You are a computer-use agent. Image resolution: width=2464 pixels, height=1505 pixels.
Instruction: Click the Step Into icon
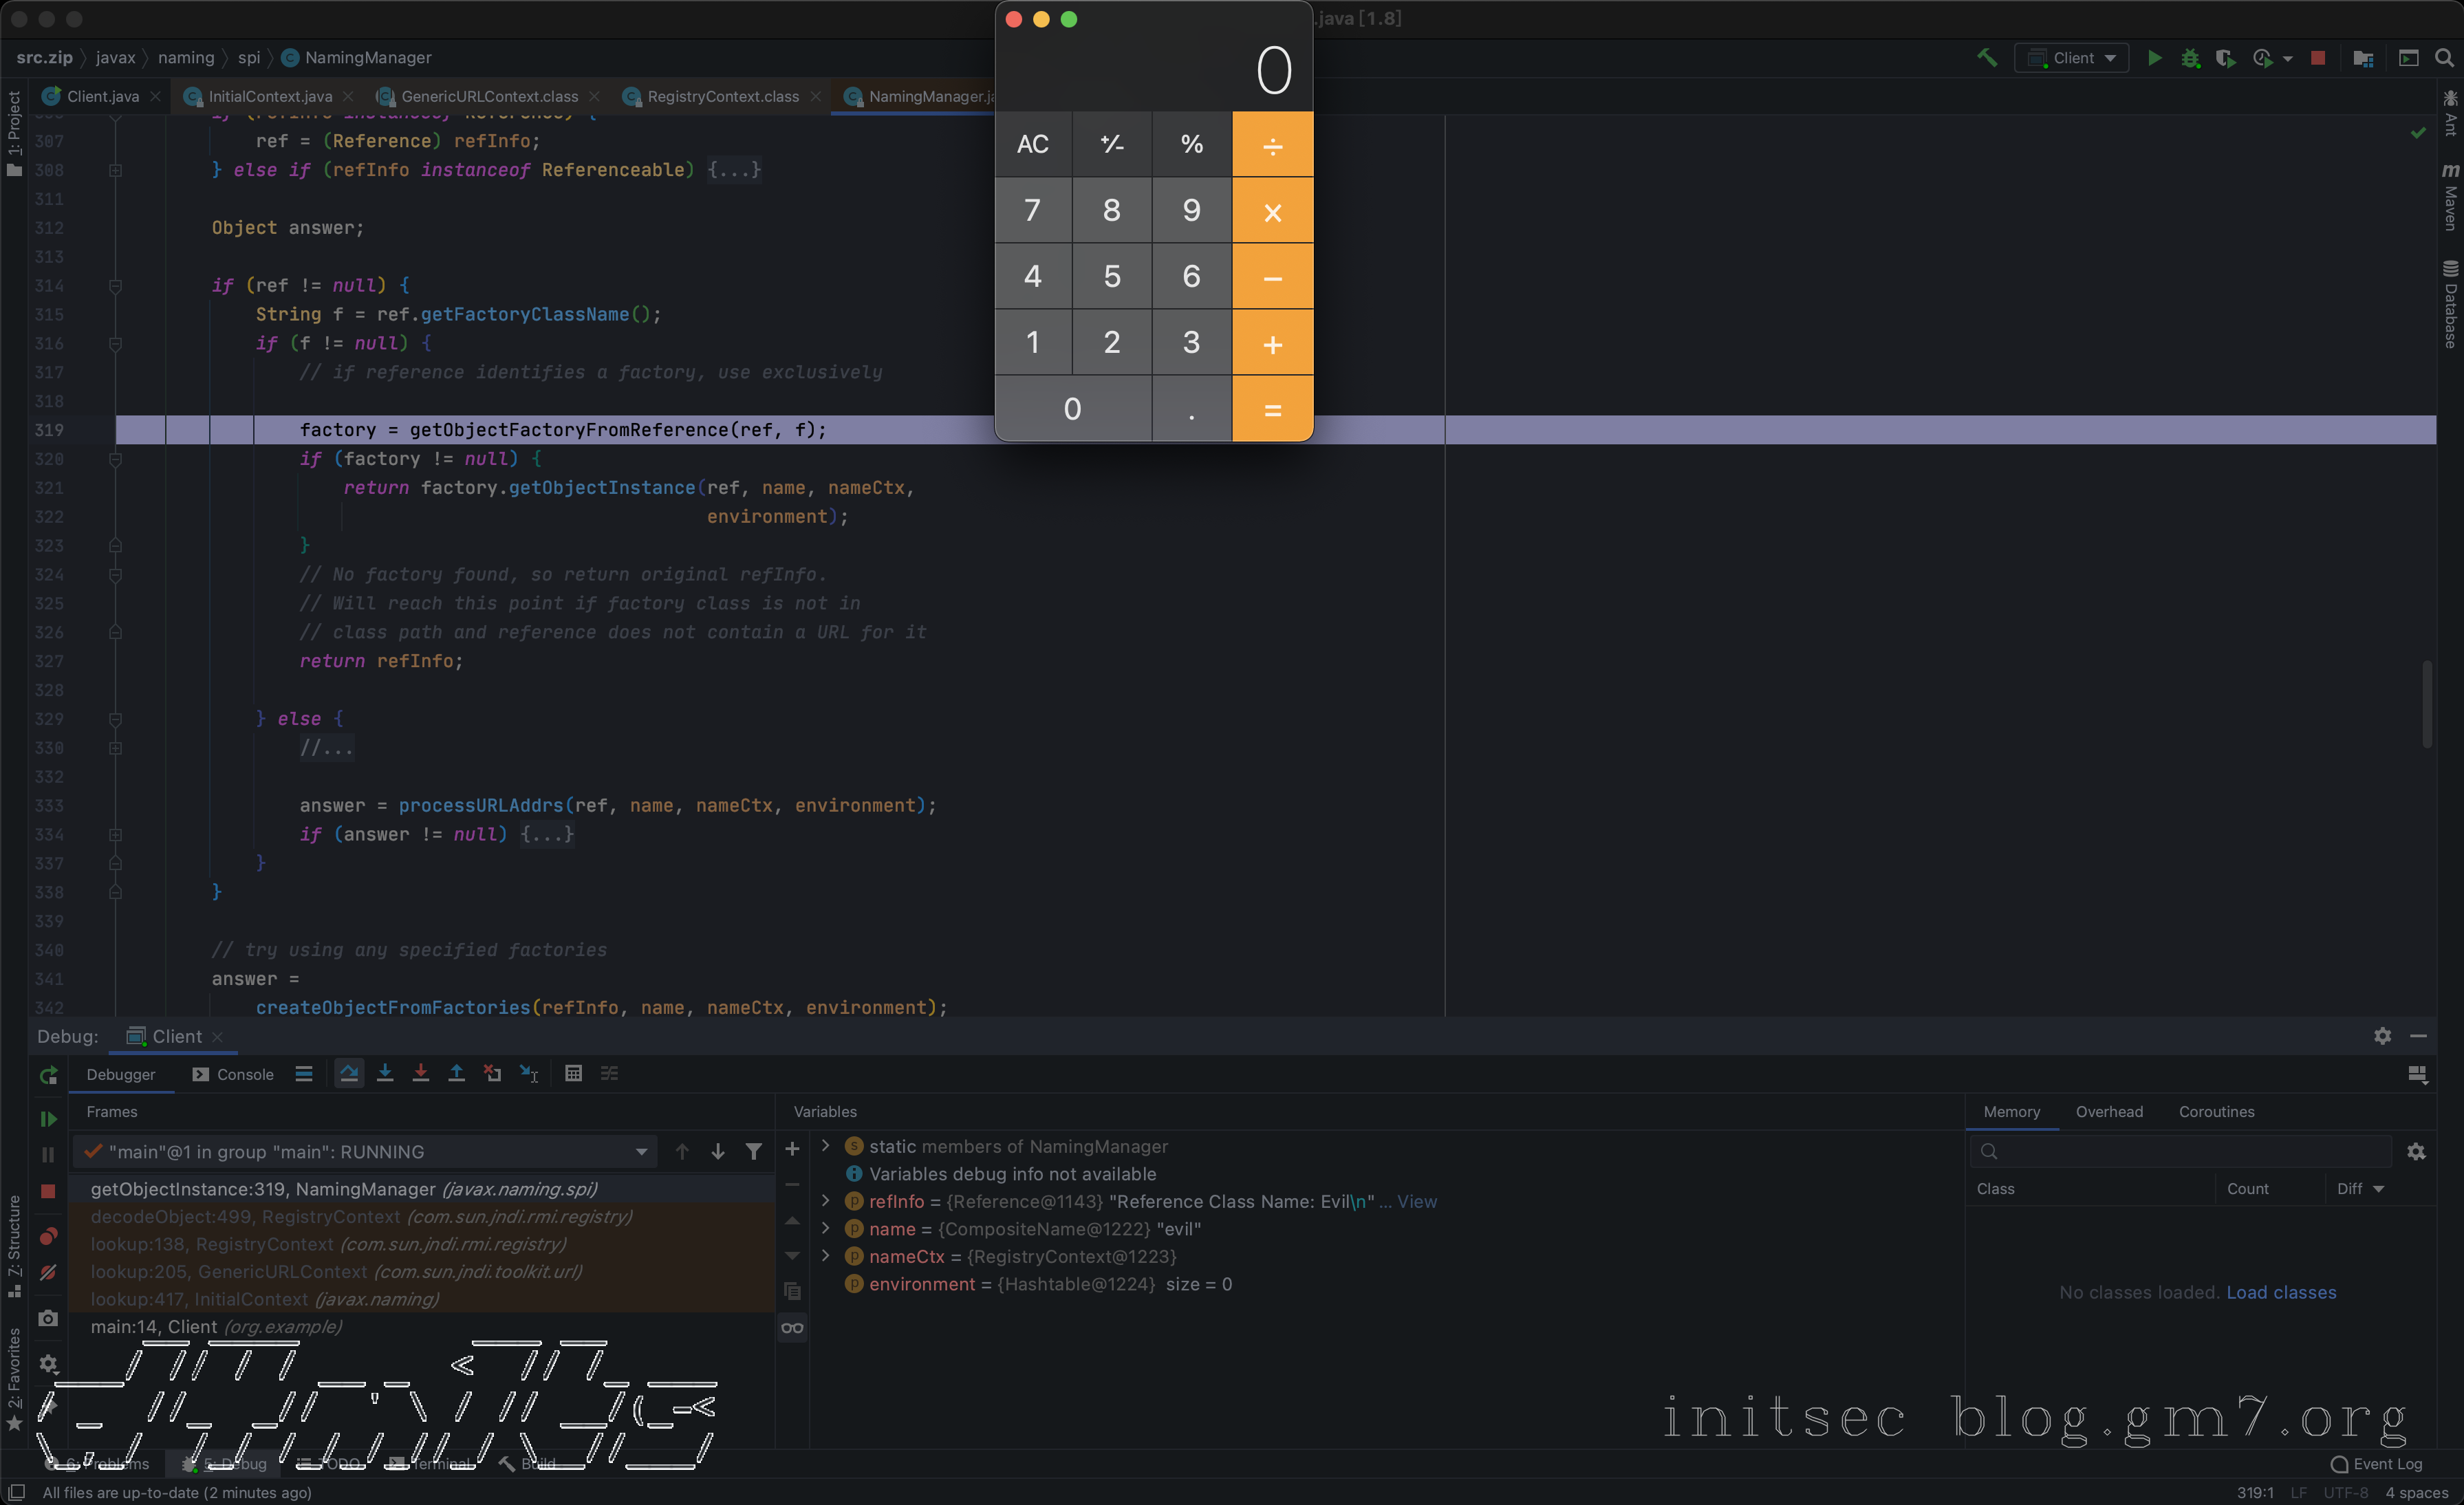385,1073
